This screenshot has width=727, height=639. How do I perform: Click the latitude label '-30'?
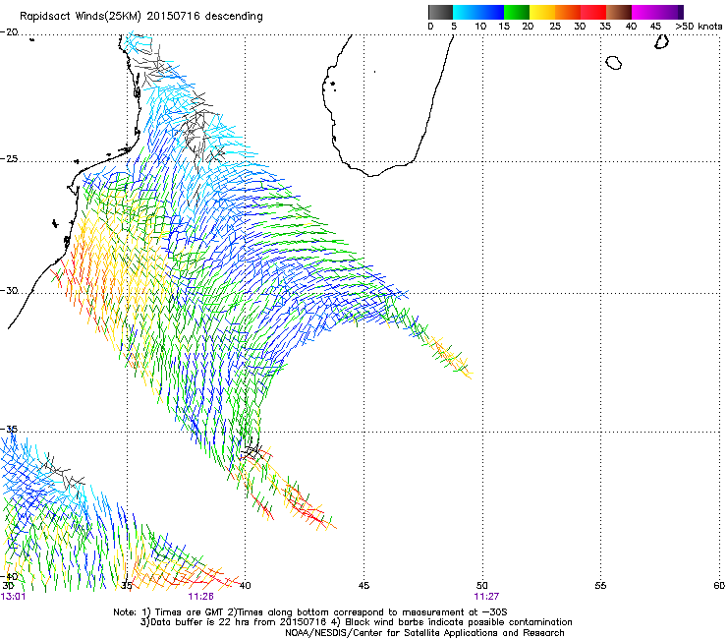pos(9,290)
